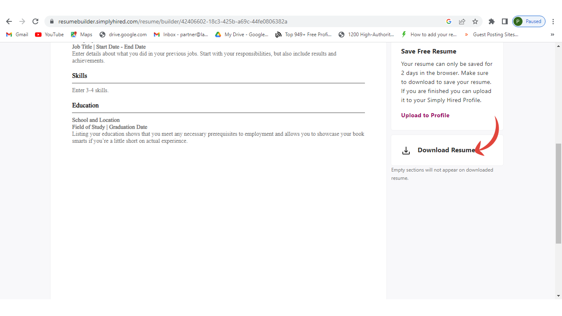Click the browser back arrow
Screen dimensions: 562x316
pyautogui.click(x=9, y=21)
